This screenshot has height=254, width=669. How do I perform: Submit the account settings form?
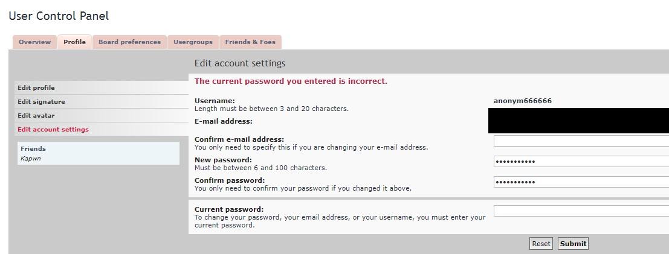[573, 244]
